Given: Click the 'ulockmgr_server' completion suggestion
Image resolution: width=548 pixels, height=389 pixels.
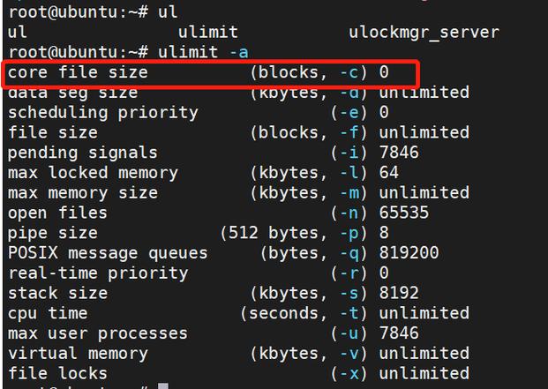Looking at the screenshot, I should tap(424, 33).
